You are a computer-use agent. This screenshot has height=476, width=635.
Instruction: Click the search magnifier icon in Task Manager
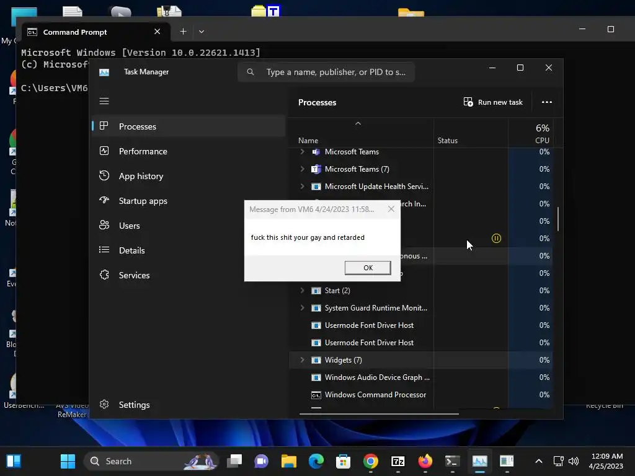coord(251,72)
